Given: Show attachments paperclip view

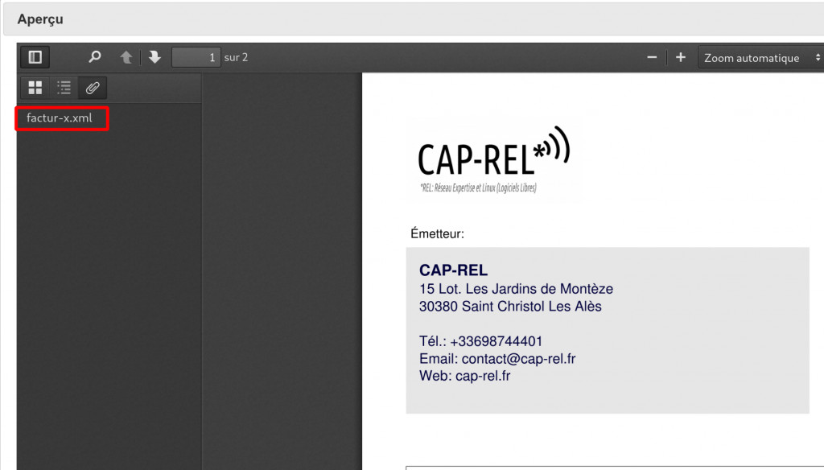Looking at the screenshot, I should coord(93,88).
